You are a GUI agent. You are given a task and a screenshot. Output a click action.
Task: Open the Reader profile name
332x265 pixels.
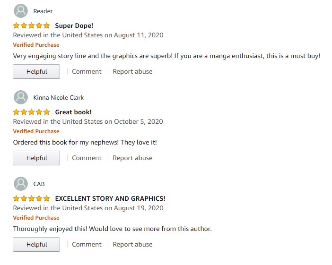click(43, 11)
